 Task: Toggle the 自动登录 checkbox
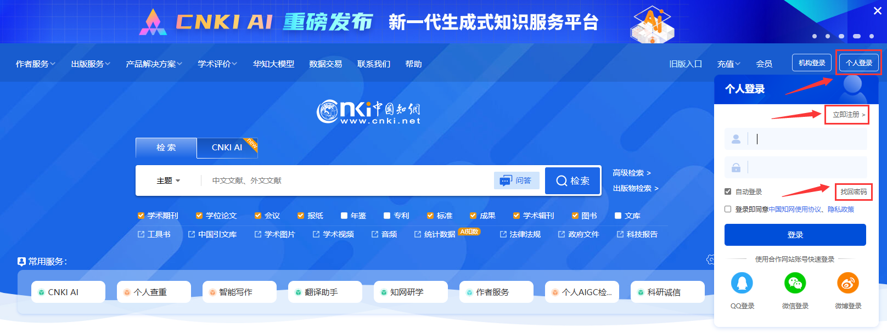728,191
